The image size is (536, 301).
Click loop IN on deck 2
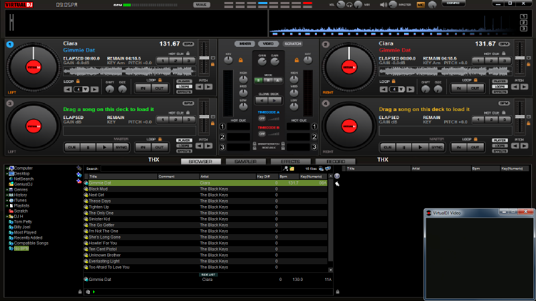[x=459, y=88]
